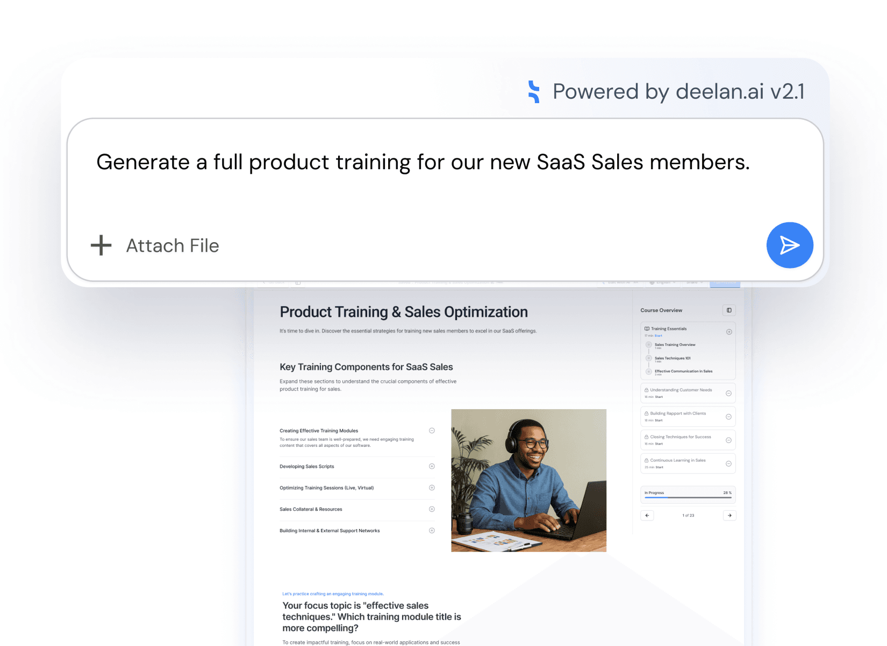
Task: Toggle the minus icon on Continuous Learning in Sales
Action: 728,463
